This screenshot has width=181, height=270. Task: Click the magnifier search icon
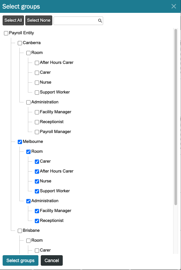pos(100,21)
